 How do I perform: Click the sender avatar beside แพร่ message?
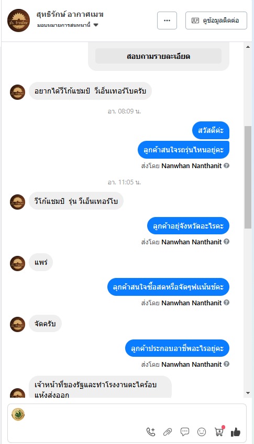pos(17,263)
